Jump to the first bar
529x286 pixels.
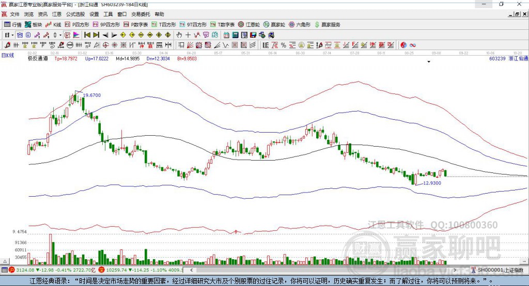click(87, 35)
